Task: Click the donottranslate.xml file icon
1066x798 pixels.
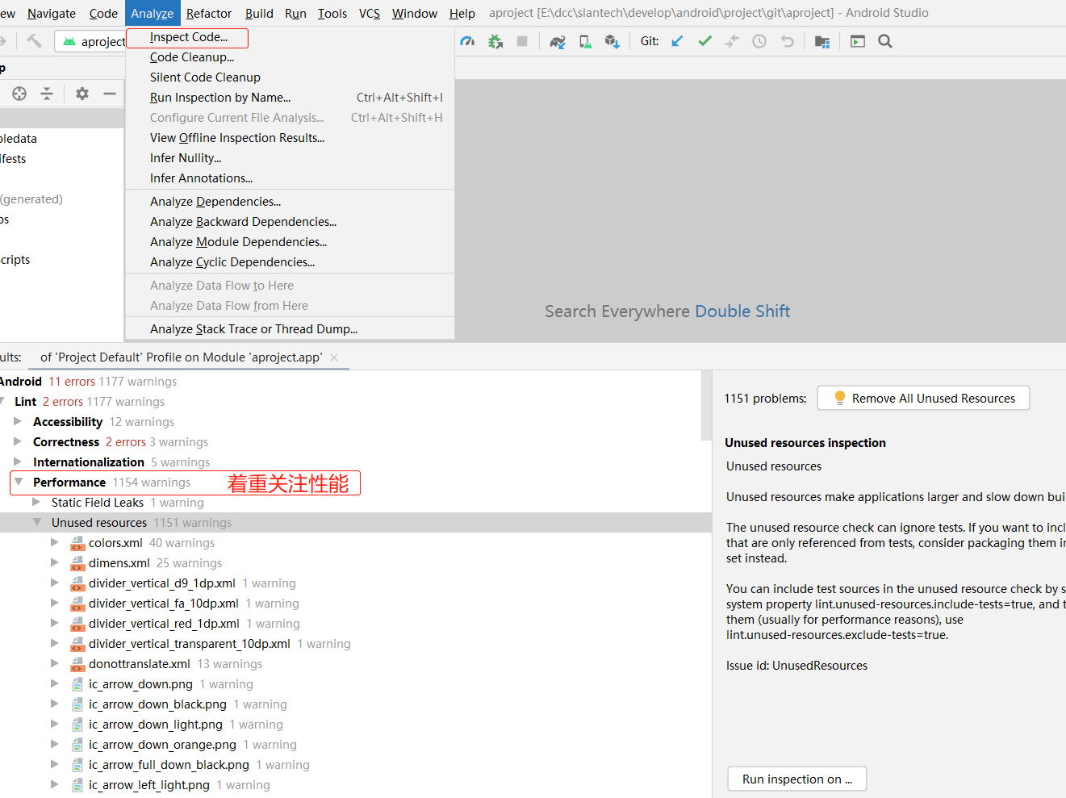Action: tap(77, 664)
